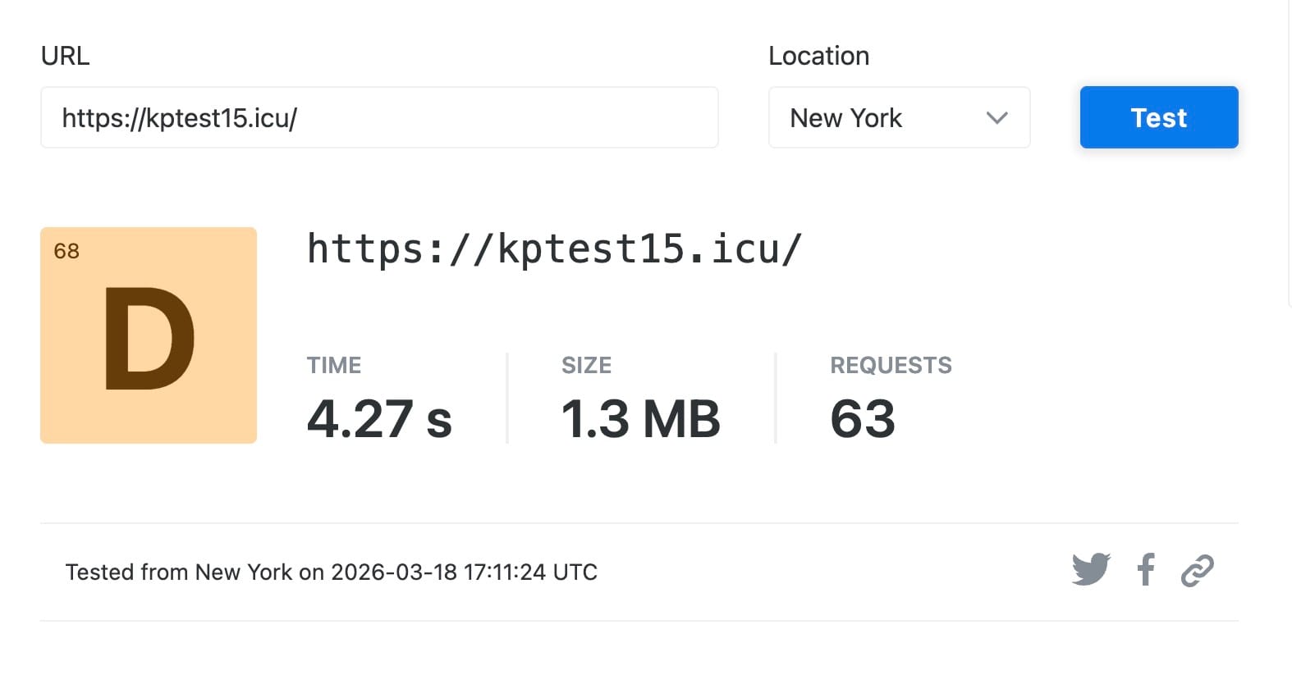Click the https://kptest15.icu/ result heading
The height and width of the screenshot is (684, 1292).
(x=554, y=249)
